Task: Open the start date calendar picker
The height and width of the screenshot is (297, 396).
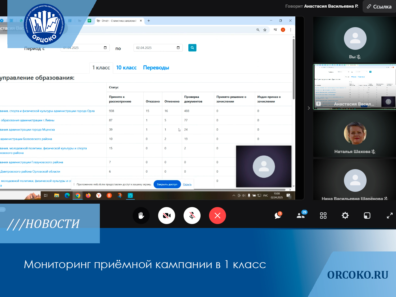Action: (x=105, y=48)
